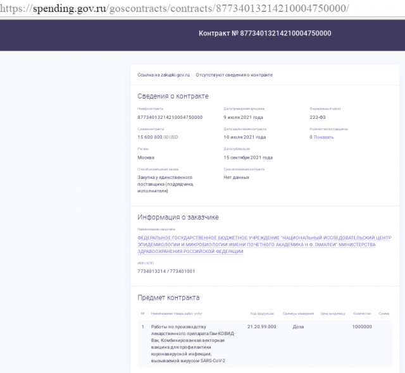This screenshot has height=373, width=405.
Task: Click the region value Москва
Action: 146,157
